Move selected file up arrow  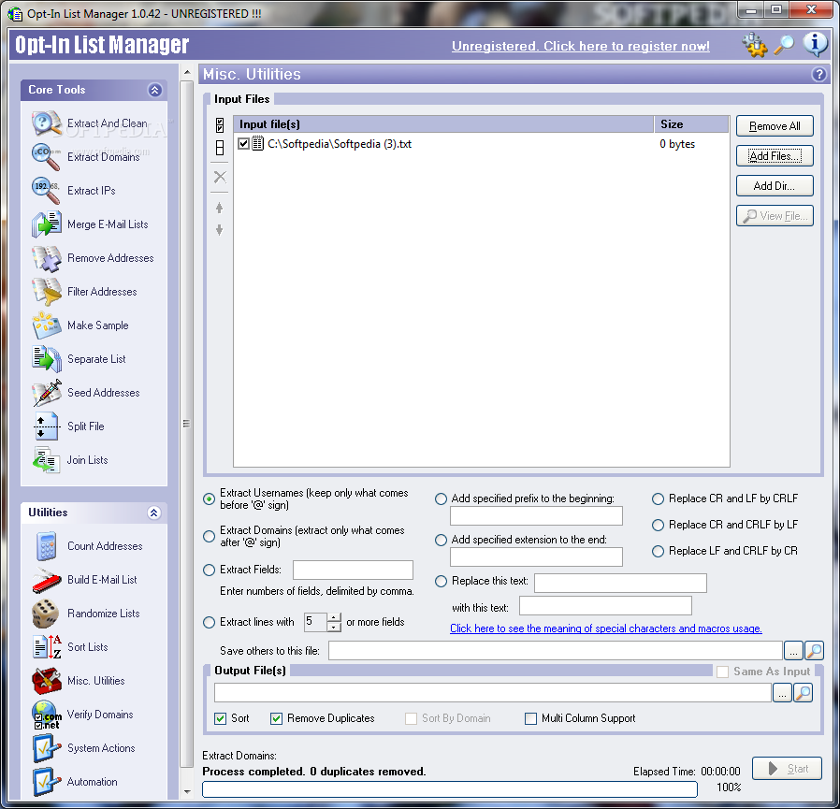point(219,208)
